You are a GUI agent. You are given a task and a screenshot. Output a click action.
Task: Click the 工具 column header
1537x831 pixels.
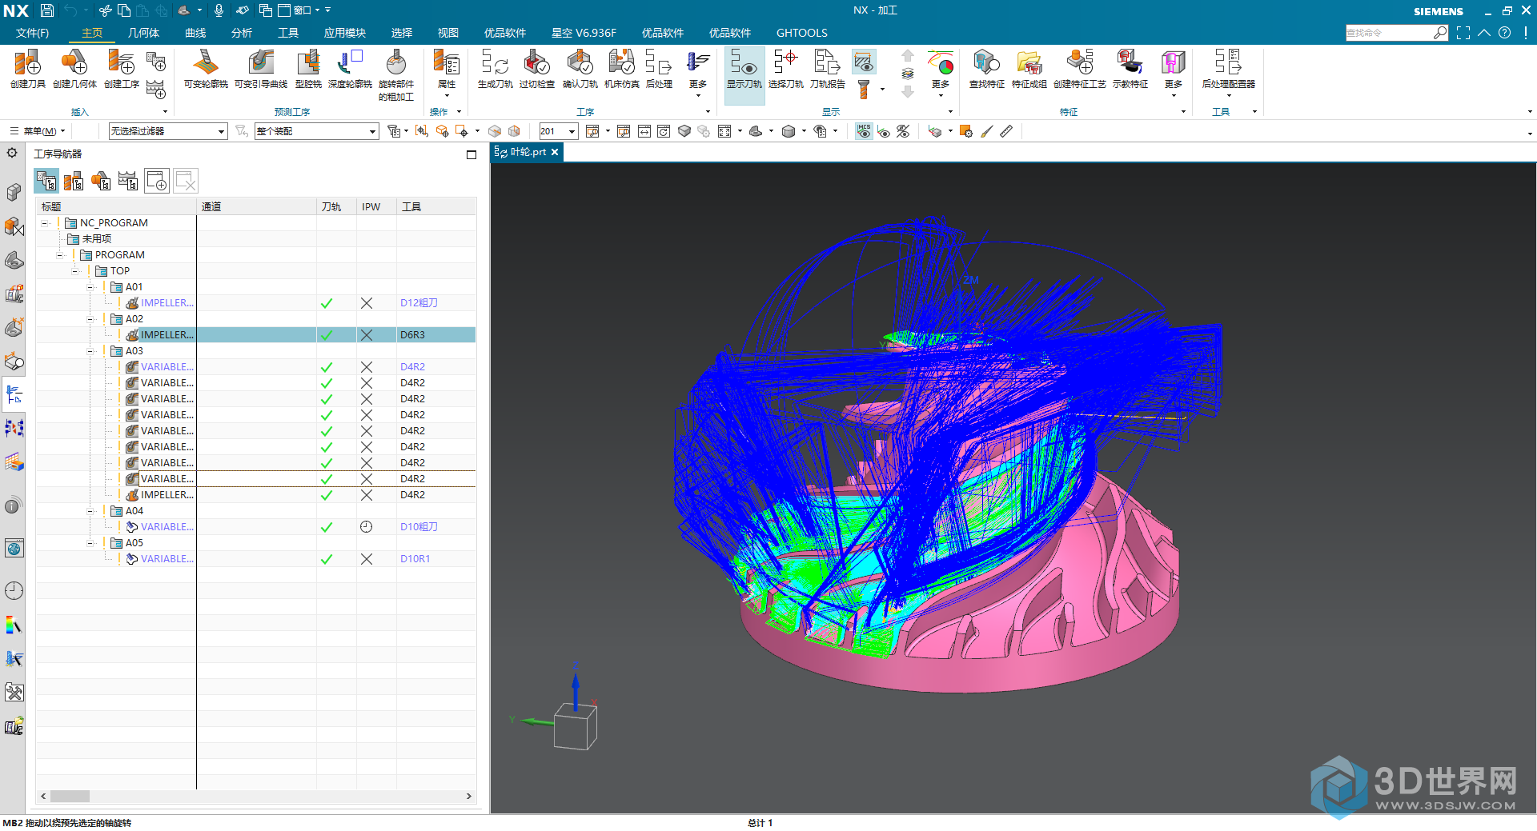436,206
